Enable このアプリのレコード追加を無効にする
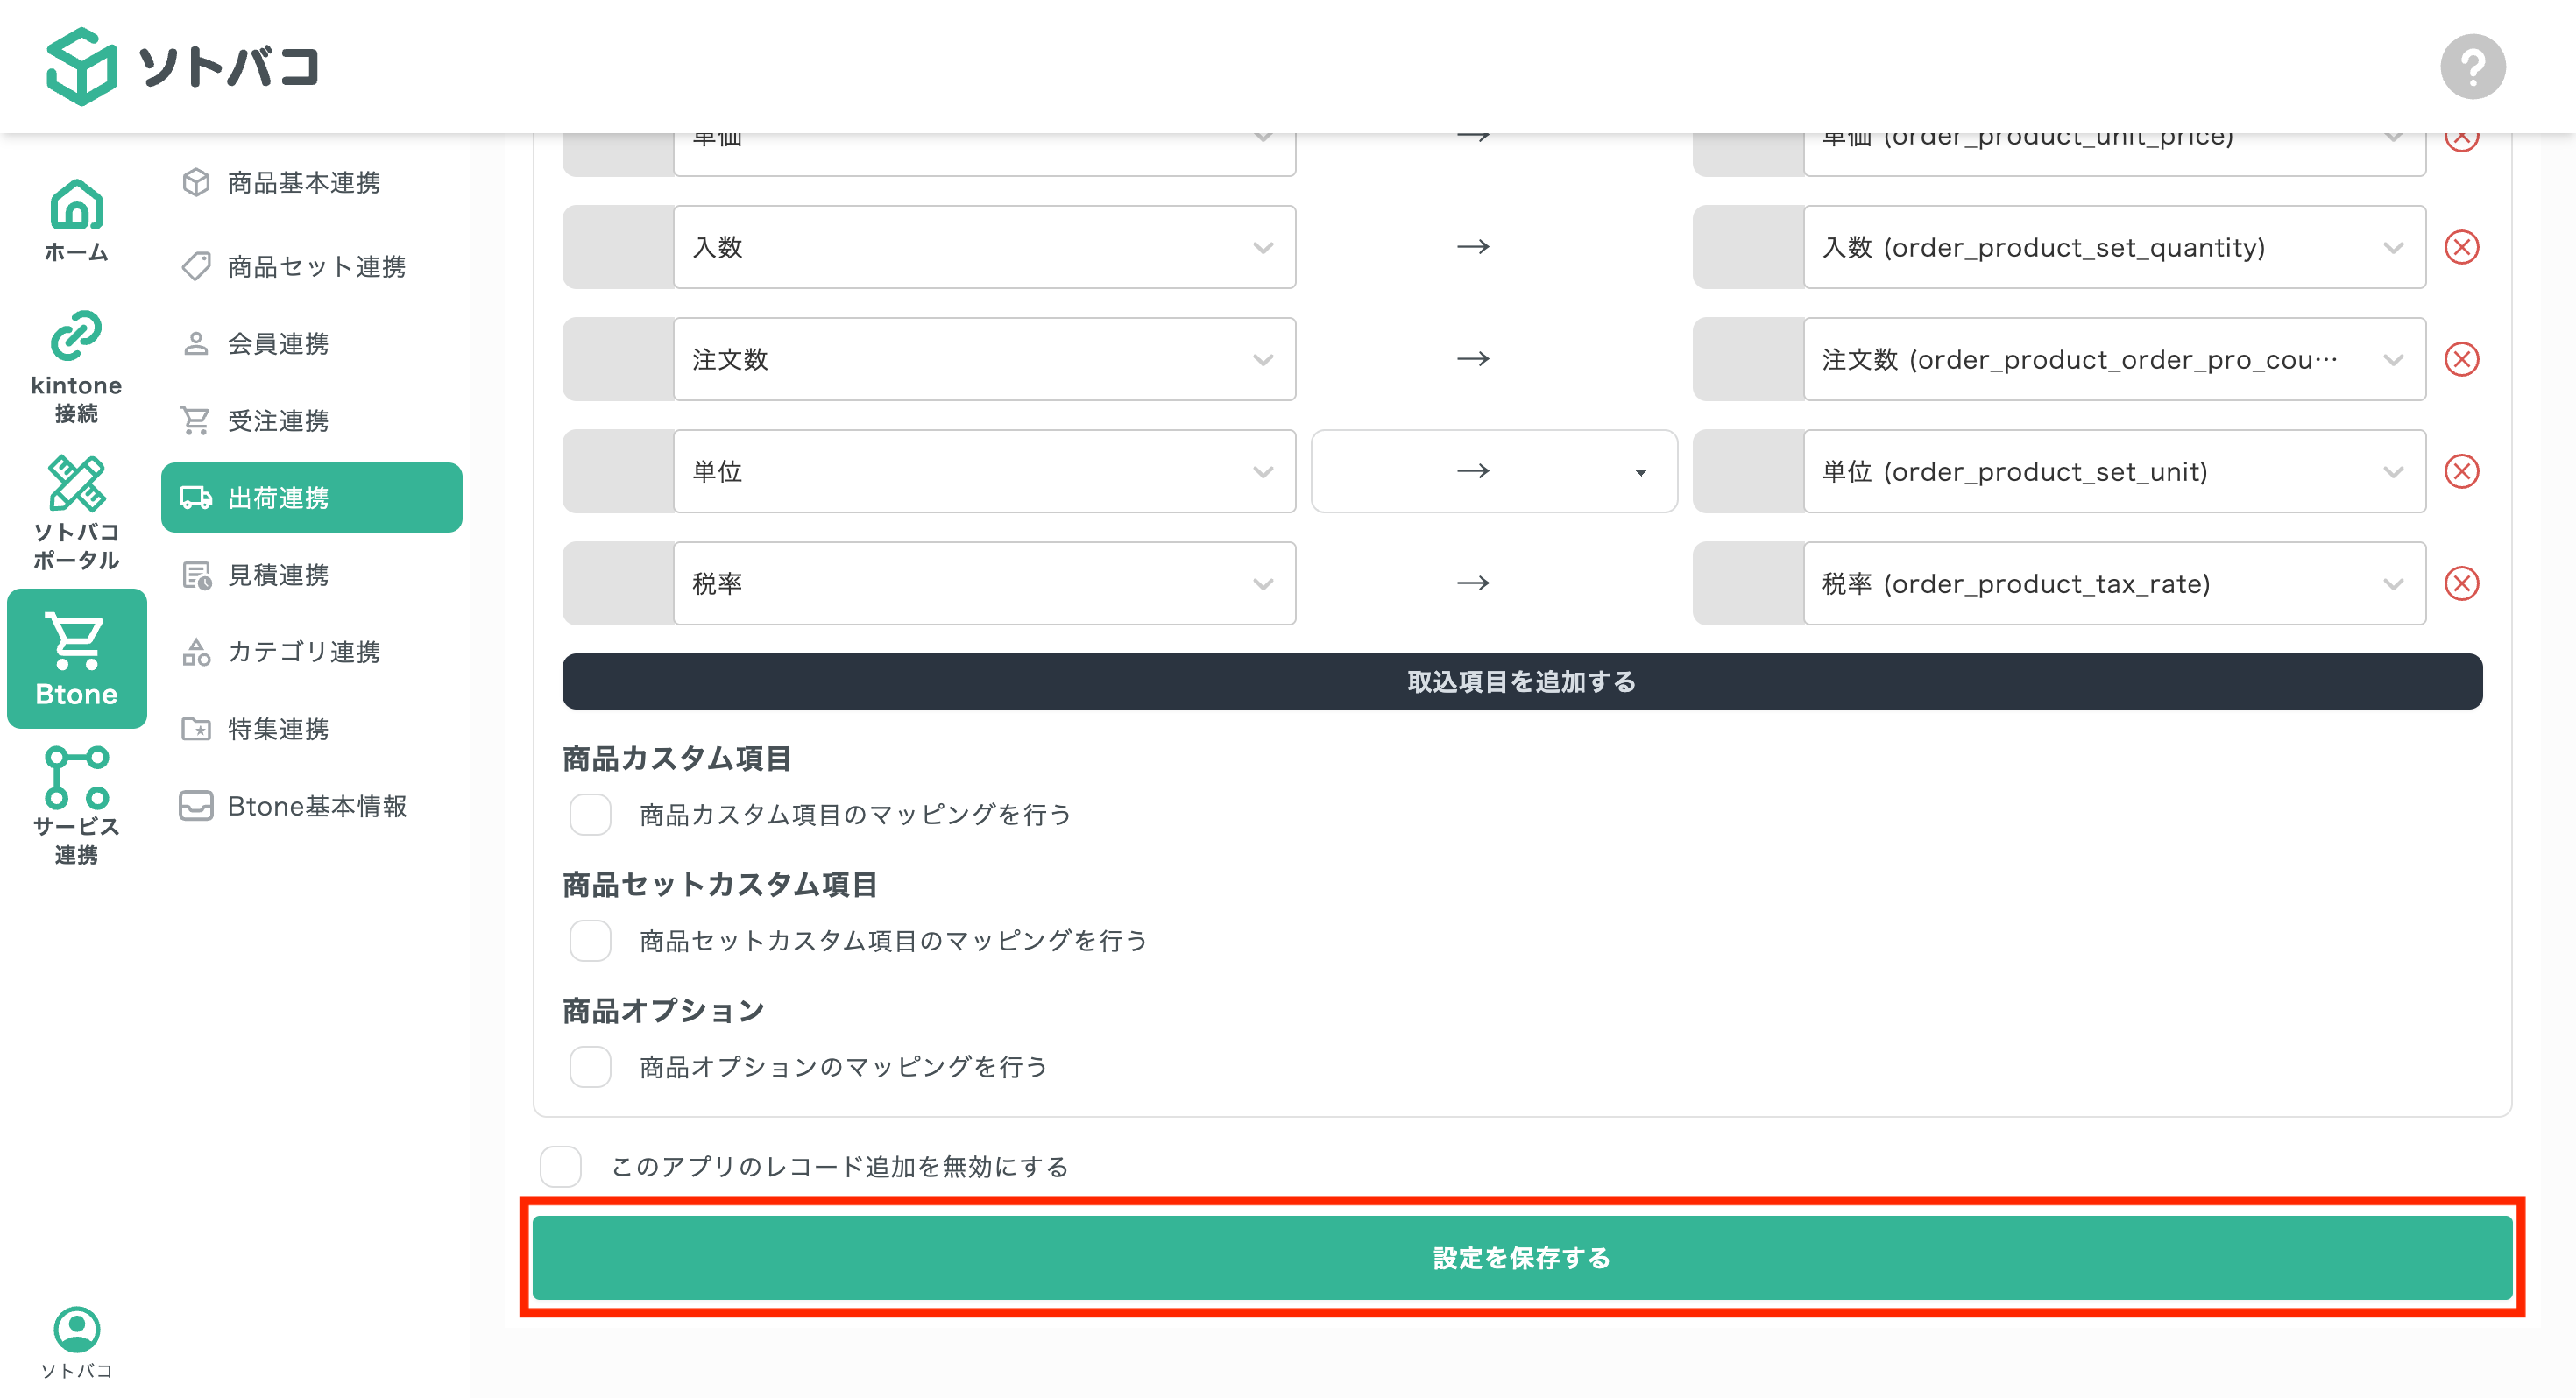 (x=561, y=1166)
